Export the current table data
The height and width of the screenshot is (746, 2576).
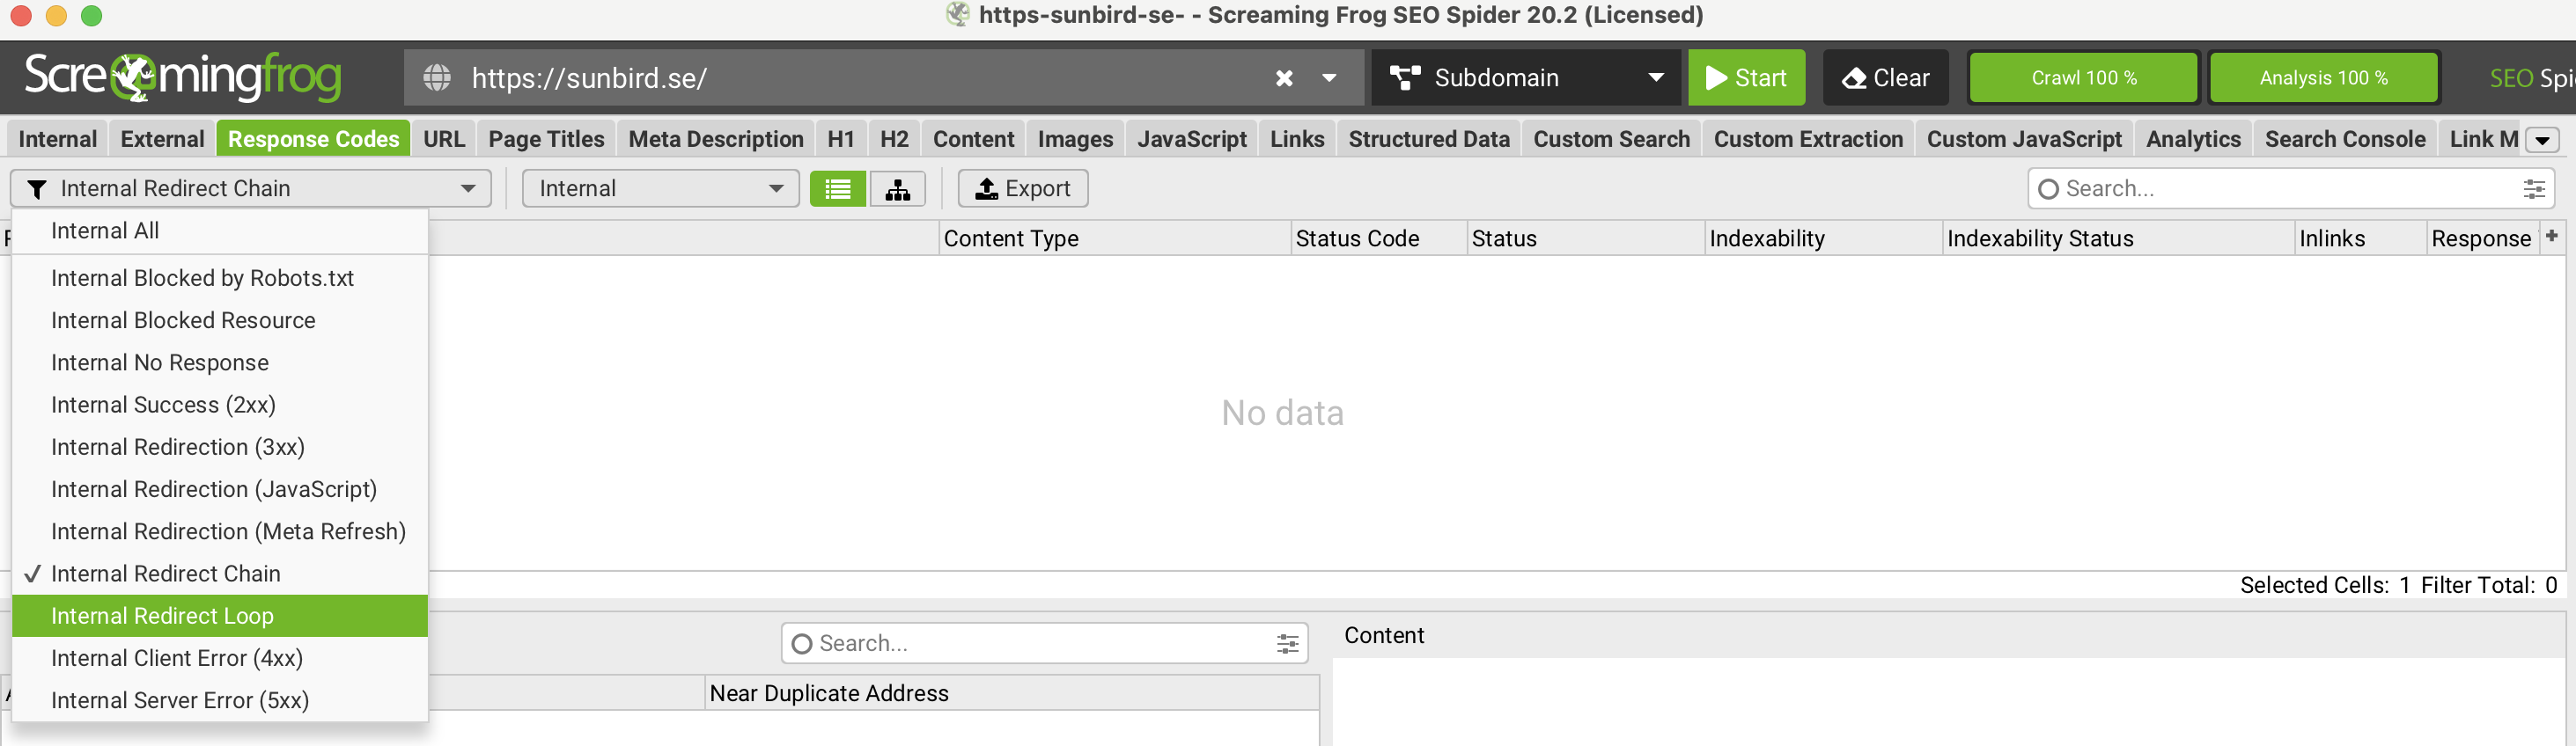click(x=1022, y=189)
